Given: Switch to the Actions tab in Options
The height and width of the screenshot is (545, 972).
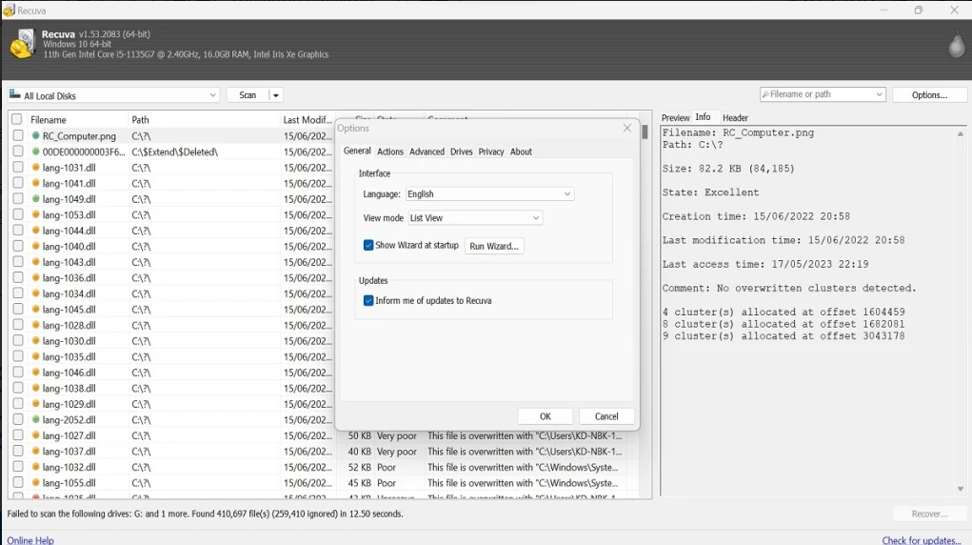Looking at the screenshot, I should 390,151.
